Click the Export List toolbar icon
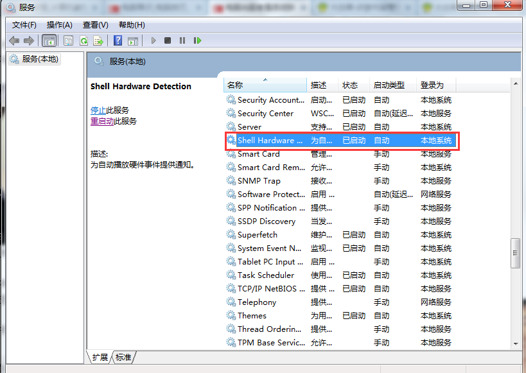This screenshot has height=373, width=526. point(98,41)
